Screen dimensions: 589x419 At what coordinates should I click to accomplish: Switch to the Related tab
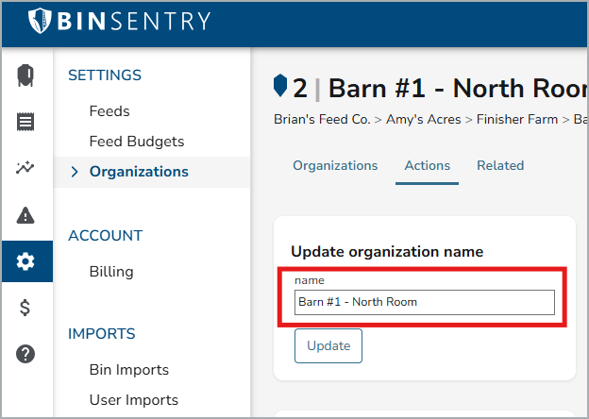pyautogui.click(x=500, y=165)
